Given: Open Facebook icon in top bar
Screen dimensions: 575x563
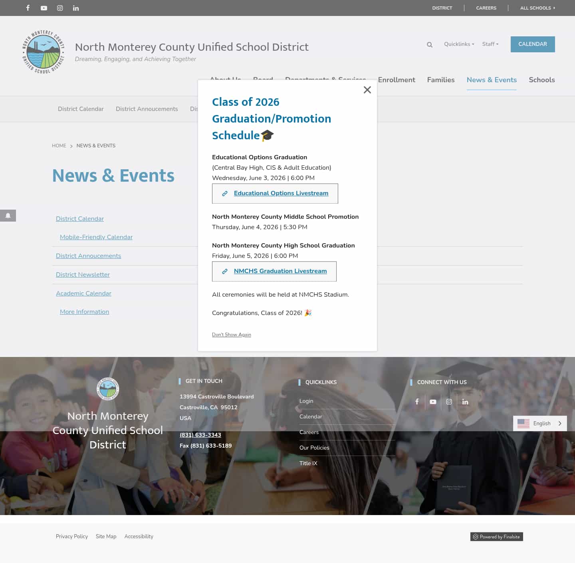Looking at the screenshot, I should click(x=28, y=8).
